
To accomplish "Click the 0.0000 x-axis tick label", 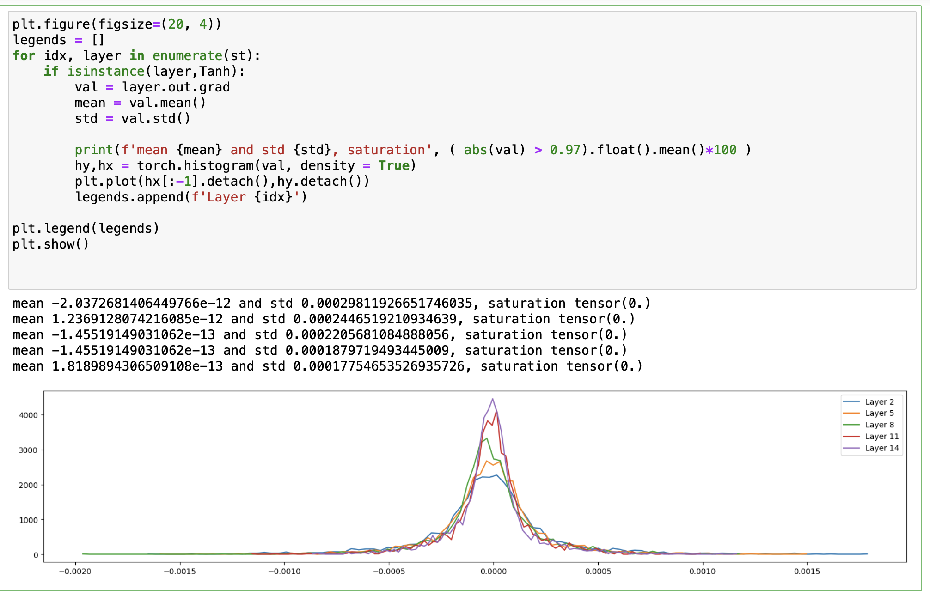I will click(493, 572).
